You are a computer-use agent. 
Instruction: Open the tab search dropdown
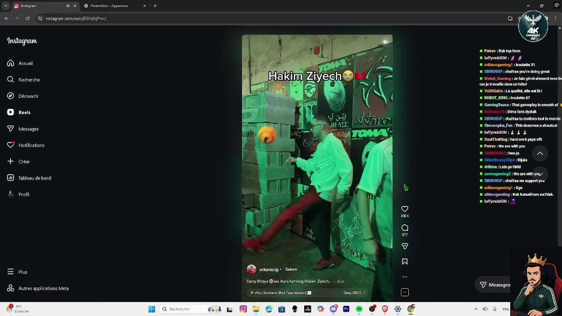6,6
